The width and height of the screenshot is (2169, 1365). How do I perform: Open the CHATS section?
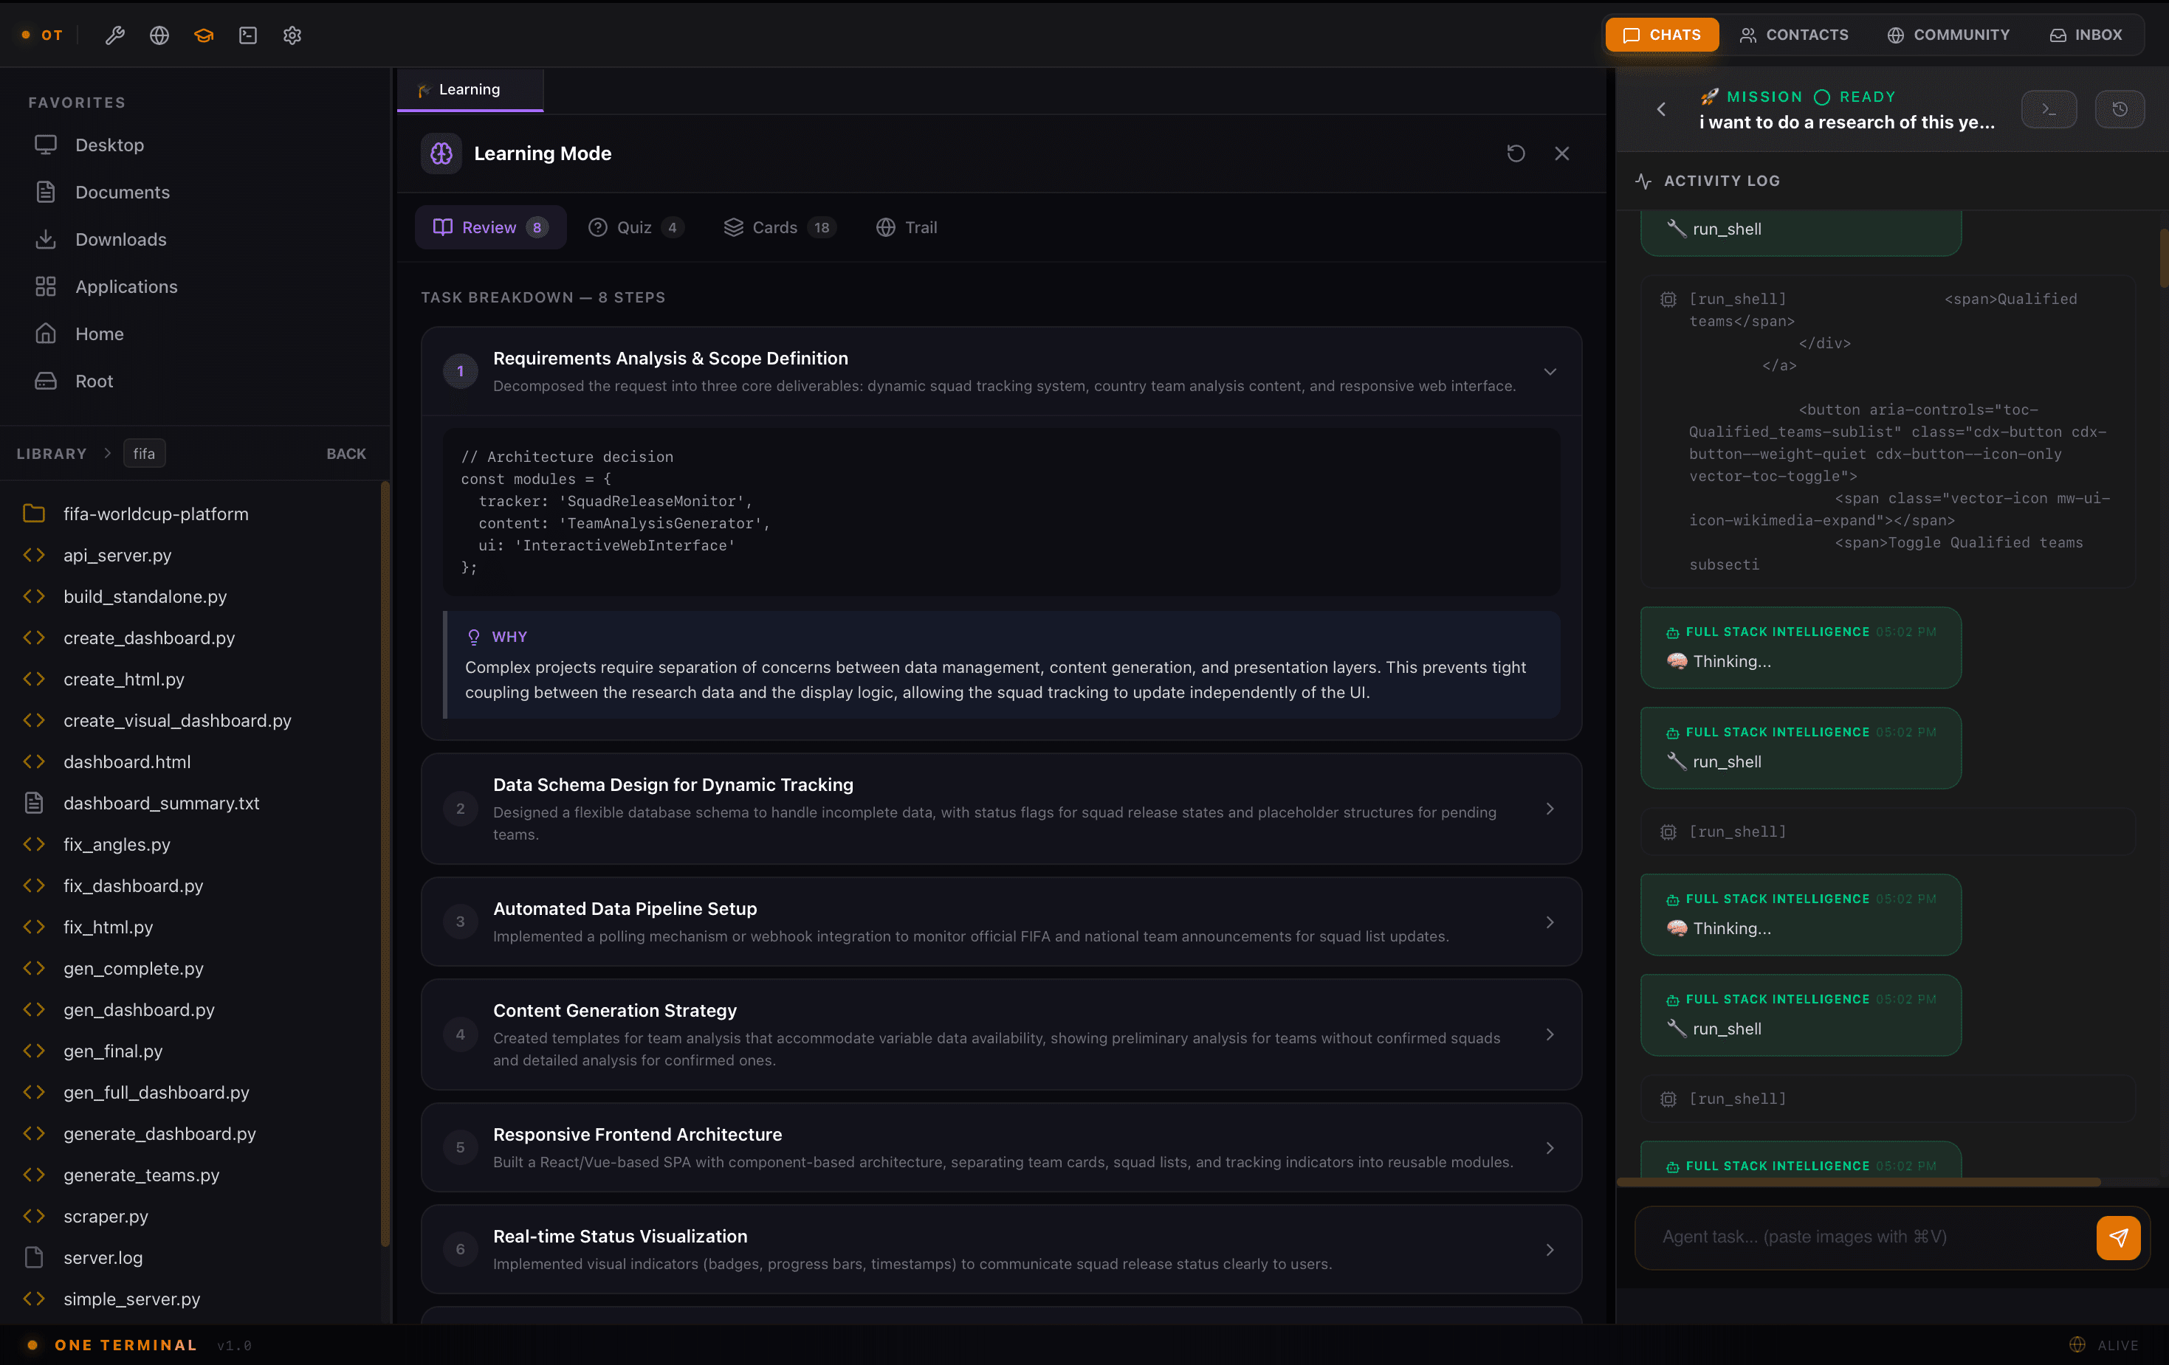pos(1662,35)
